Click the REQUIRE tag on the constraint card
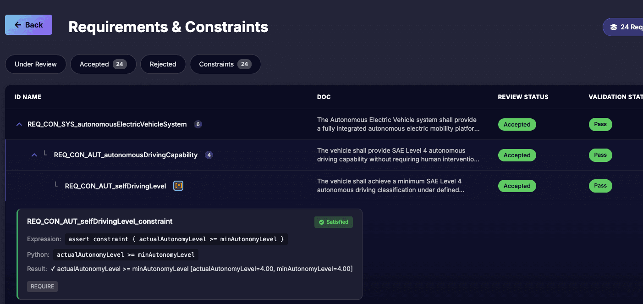This screenshot has width=643, height=304. tap(42, 286)
